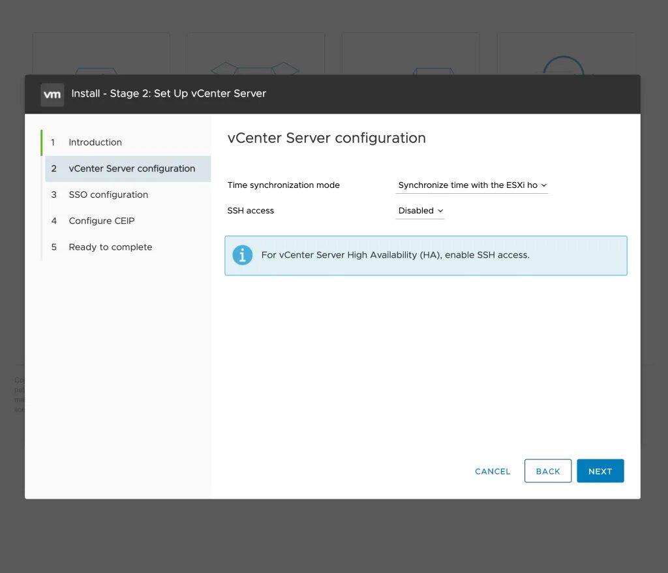Click the vm logo icon
The image size is (668, 573).
(x=52, y=94)
